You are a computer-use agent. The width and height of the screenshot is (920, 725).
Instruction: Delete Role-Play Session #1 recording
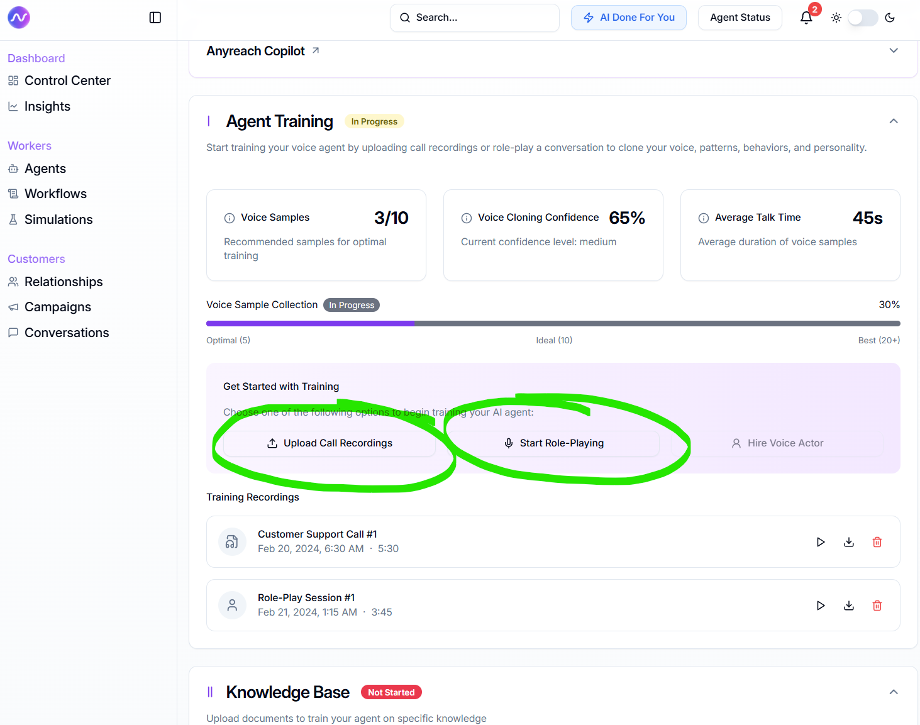click(877, 606)
